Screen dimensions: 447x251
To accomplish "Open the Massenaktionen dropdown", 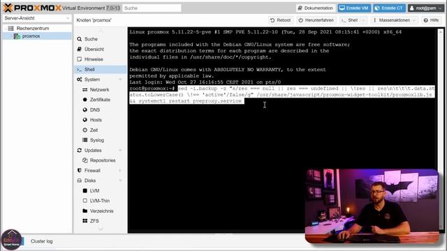I will click(394, 20).
